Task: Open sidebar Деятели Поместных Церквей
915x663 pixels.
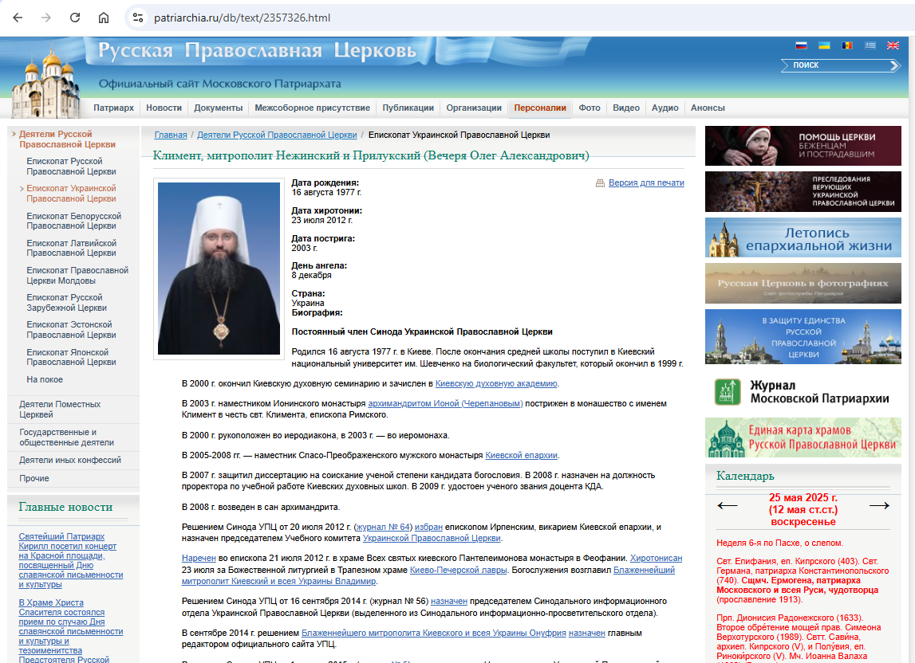Action: coord(60,410)
